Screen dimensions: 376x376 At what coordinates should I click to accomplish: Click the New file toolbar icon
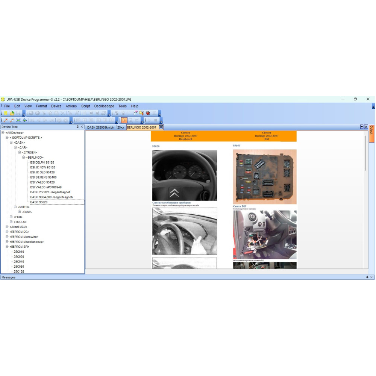click(x=6, y=113)
